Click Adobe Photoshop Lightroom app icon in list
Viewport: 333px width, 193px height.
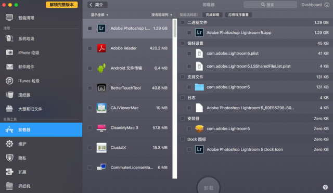(101, 28)
